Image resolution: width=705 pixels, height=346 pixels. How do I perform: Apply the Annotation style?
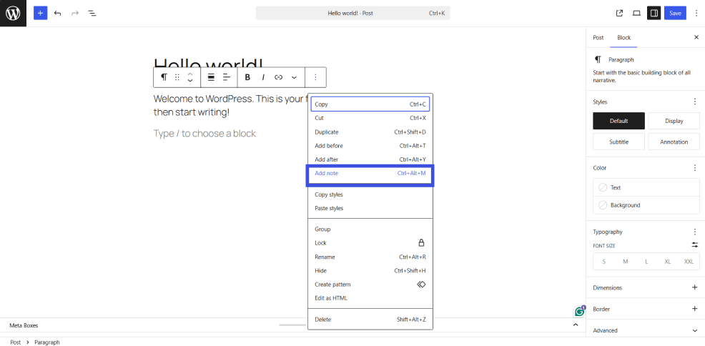(674, 142)
